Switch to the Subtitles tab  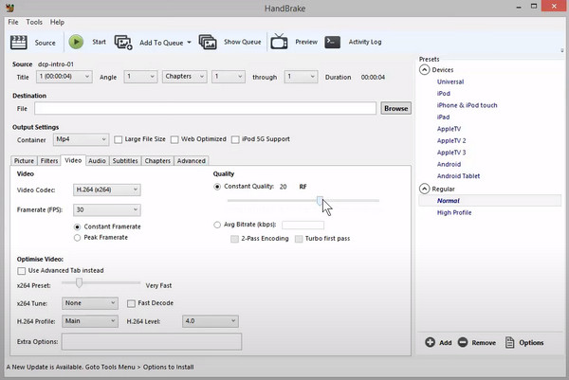(x=125, y=161)
